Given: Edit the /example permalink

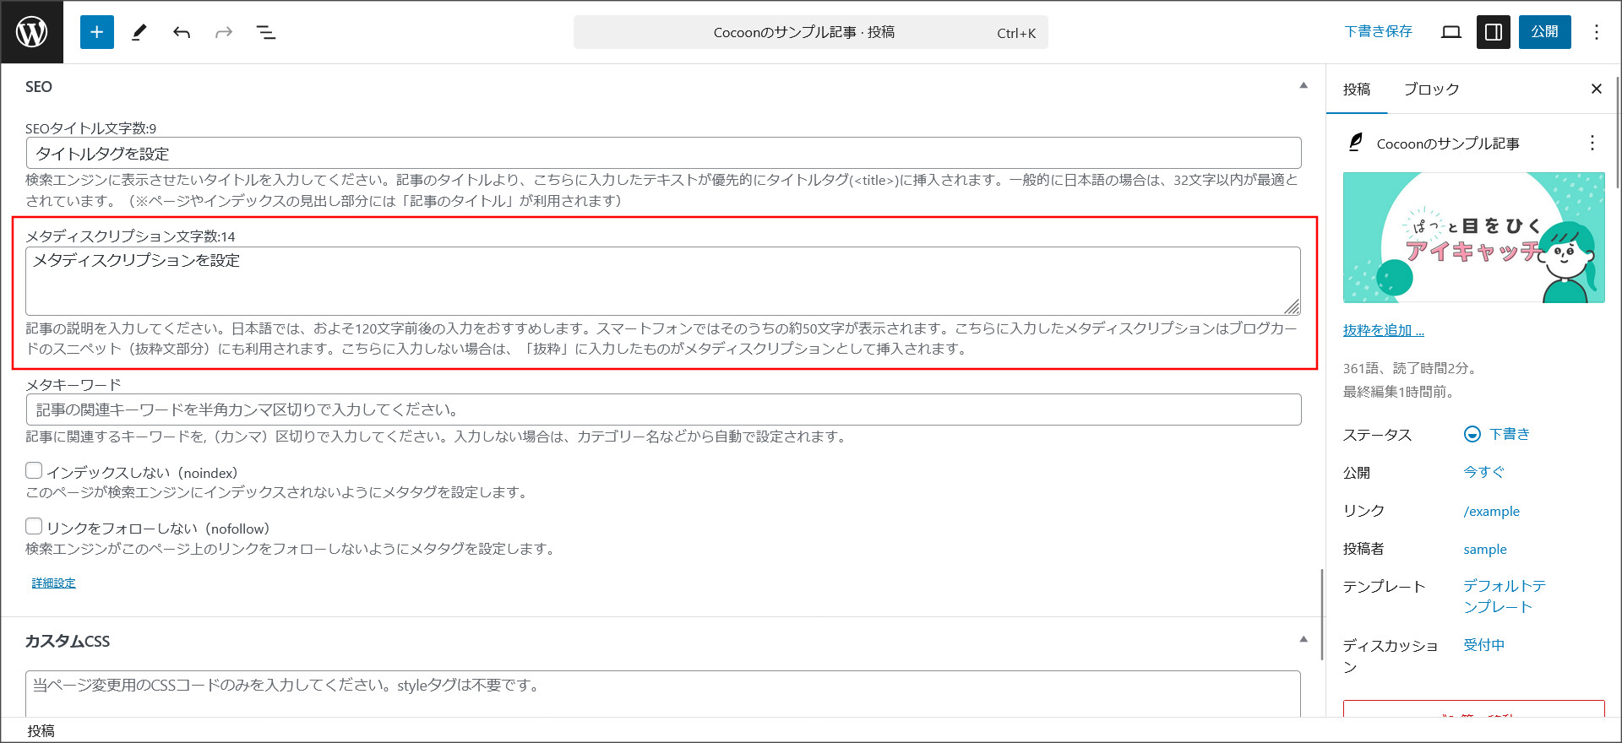Looking at the screenshot, I should (1491, 511).
